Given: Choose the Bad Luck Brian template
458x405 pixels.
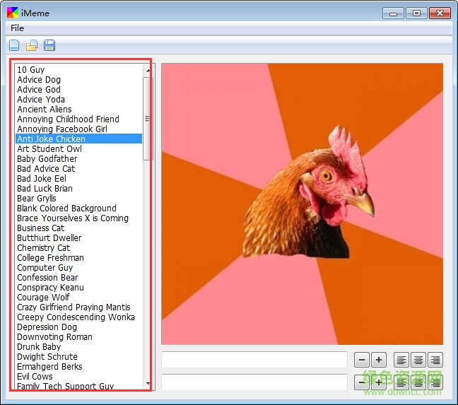Looking at the screenshot, I should (x=45, y=189).
